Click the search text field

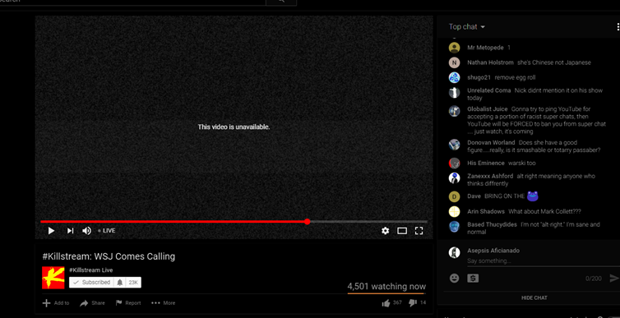click(x=132, y=2)
